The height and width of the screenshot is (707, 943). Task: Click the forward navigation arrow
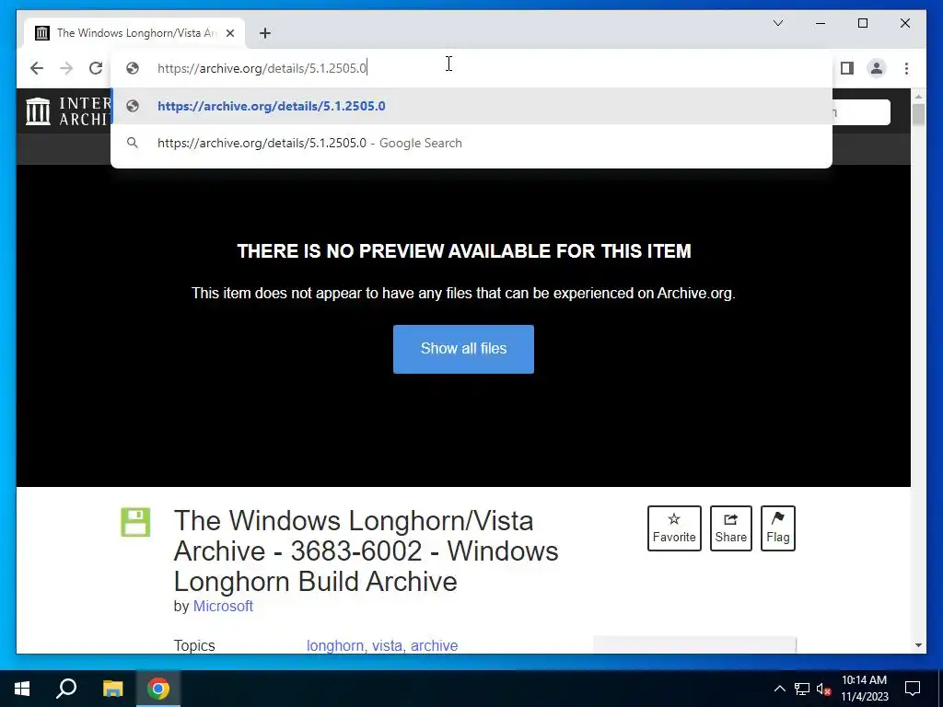pyautogui.click(x=66, y=68)
